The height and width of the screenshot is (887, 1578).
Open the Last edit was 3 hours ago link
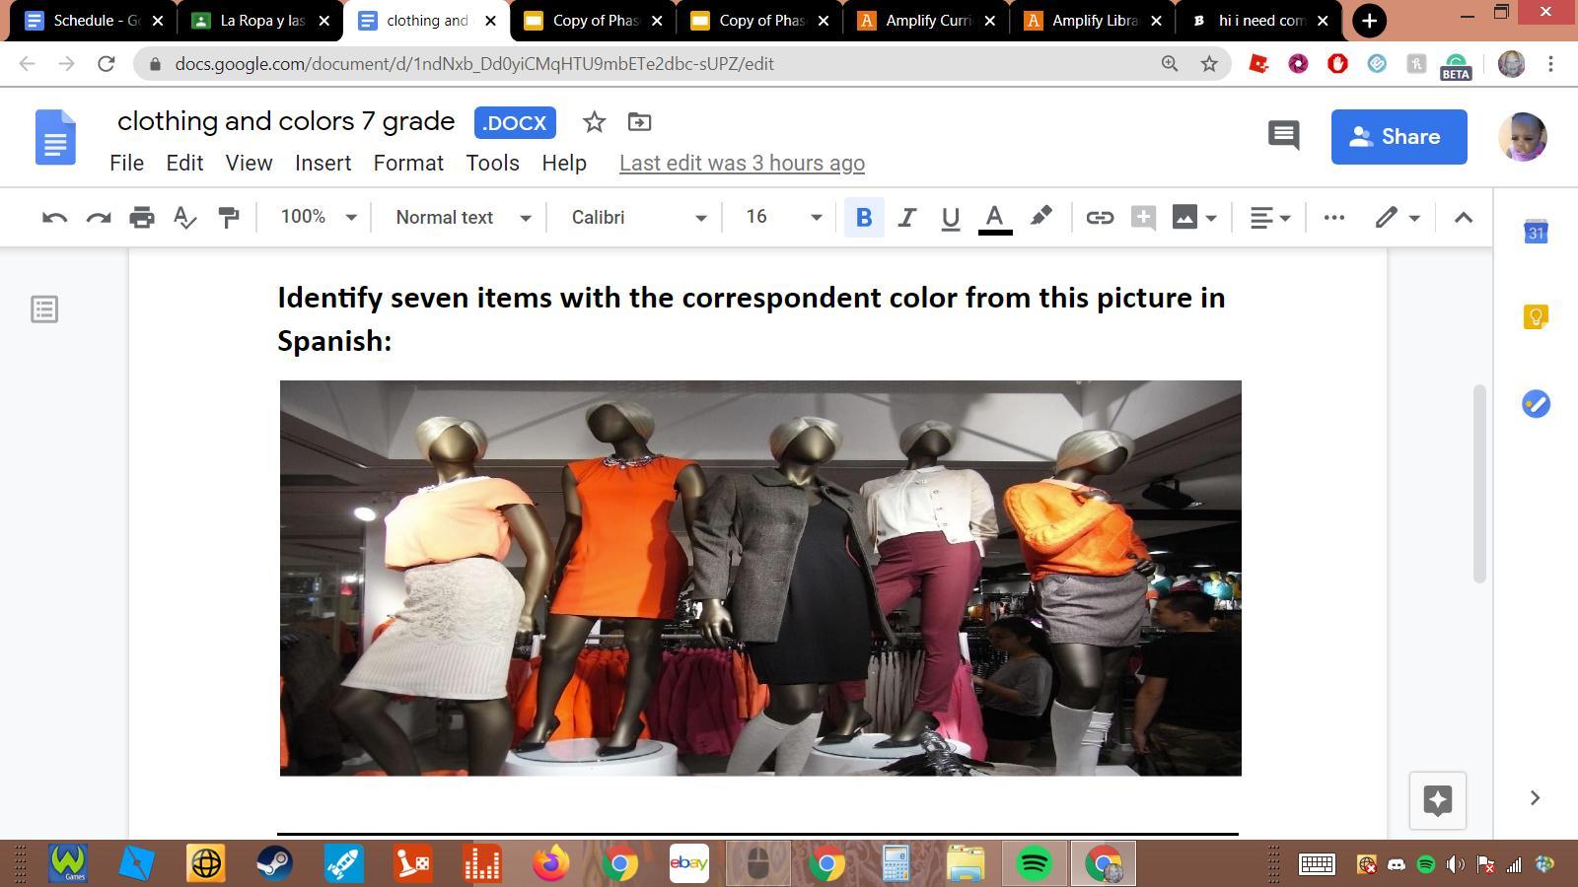(742, 164)
